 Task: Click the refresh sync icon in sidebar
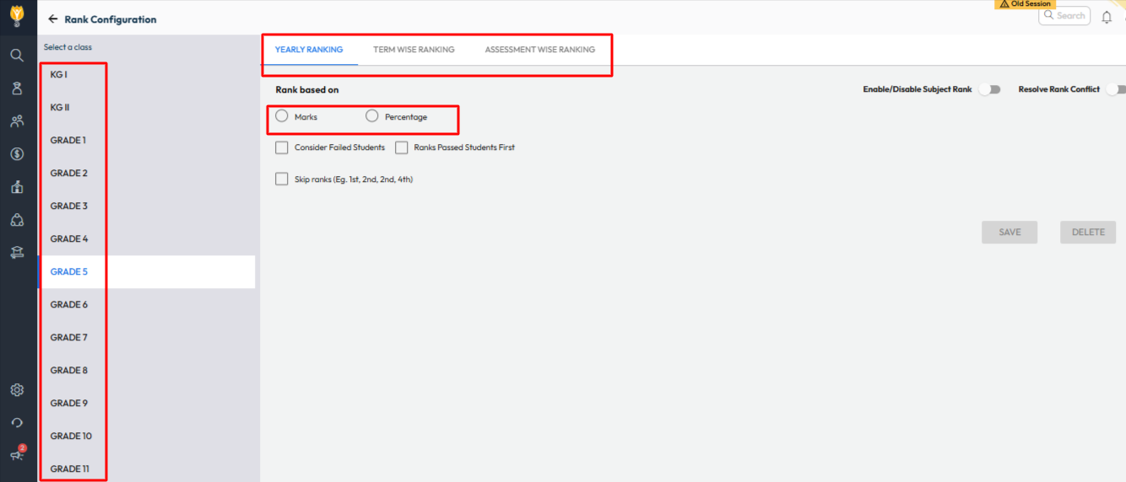tap(17, 423)
